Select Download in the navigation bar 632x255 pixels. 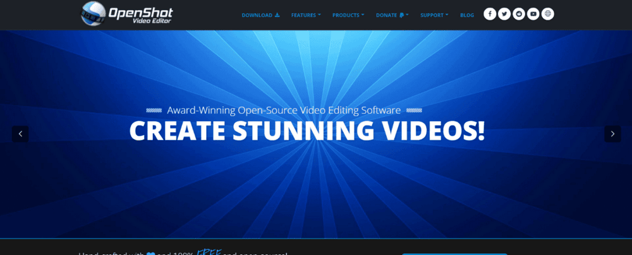(257, 15)
